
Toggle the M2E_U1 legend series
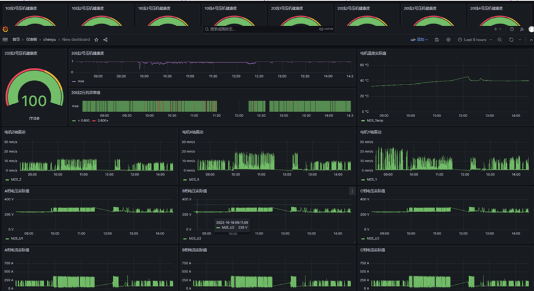click(16, 238)
